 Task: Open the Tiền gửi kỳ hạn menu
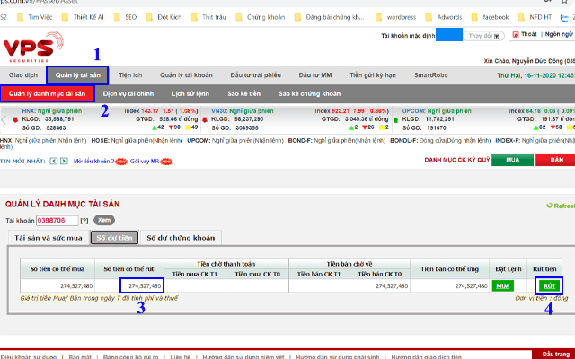[x=373, y=75]
